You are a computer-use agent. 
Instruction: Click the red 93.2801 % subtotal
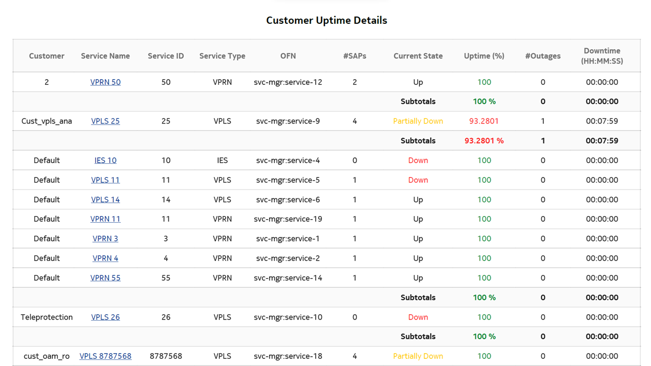tap(484, 141)
